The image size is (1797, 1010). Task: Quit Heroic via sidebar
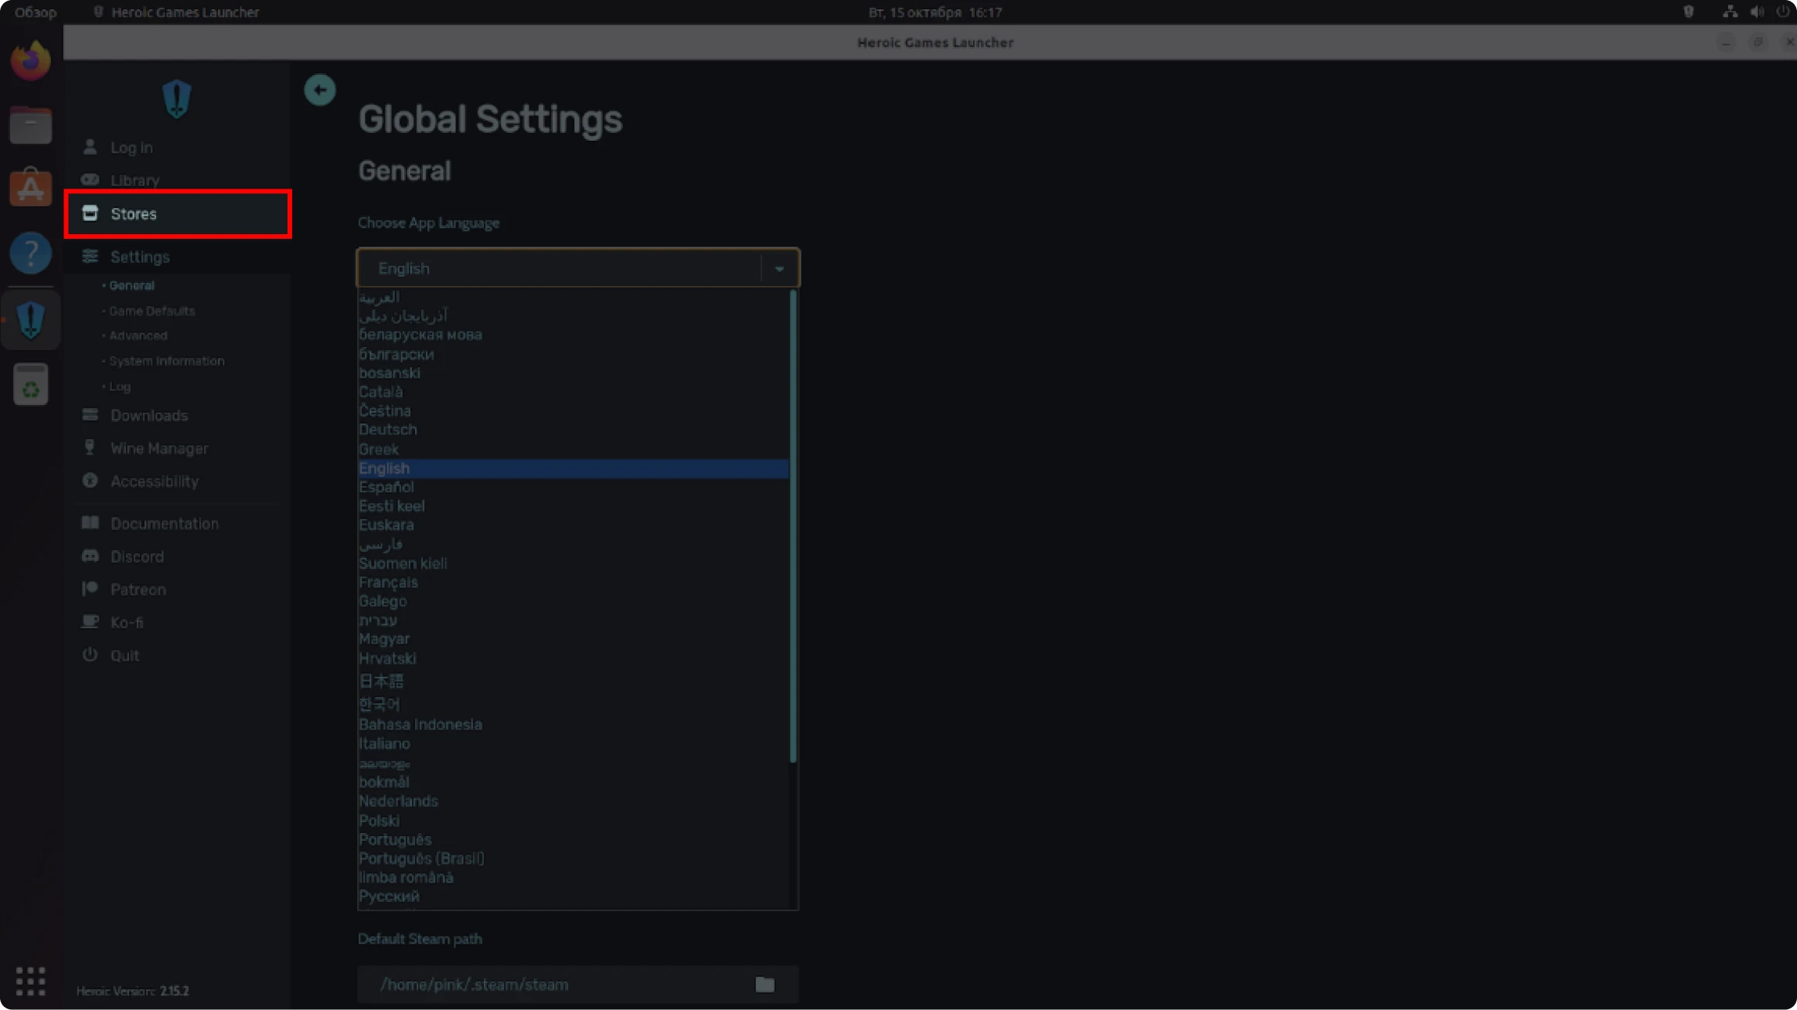124,655
